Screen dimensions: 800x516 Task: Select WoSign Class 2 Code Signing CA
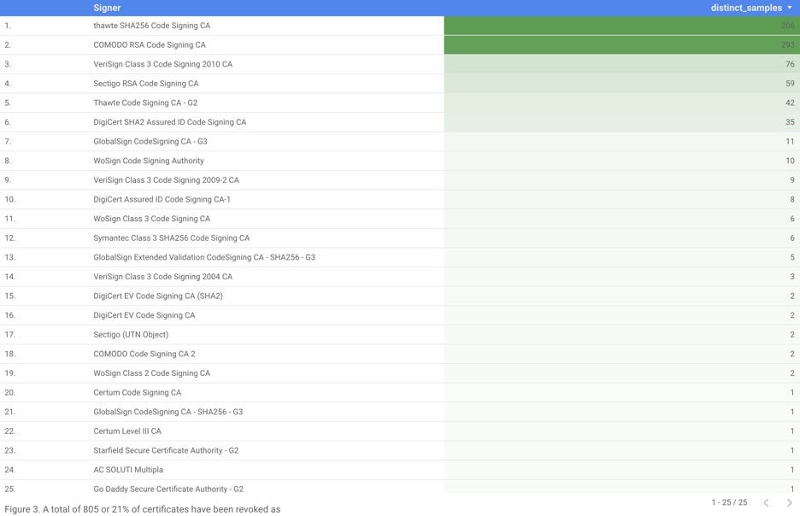pyautogui.click(x=151, y=373)
